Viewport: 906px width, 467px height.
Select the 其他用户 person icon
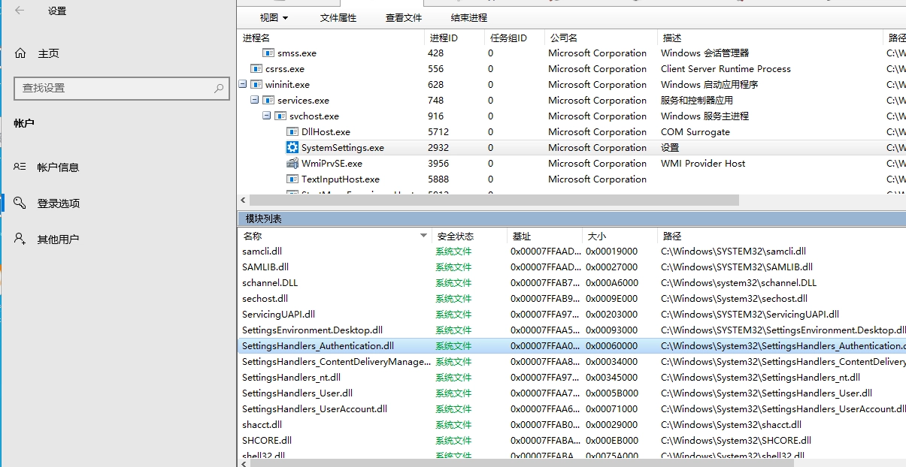pyautogui.click(x=20, y=240)
